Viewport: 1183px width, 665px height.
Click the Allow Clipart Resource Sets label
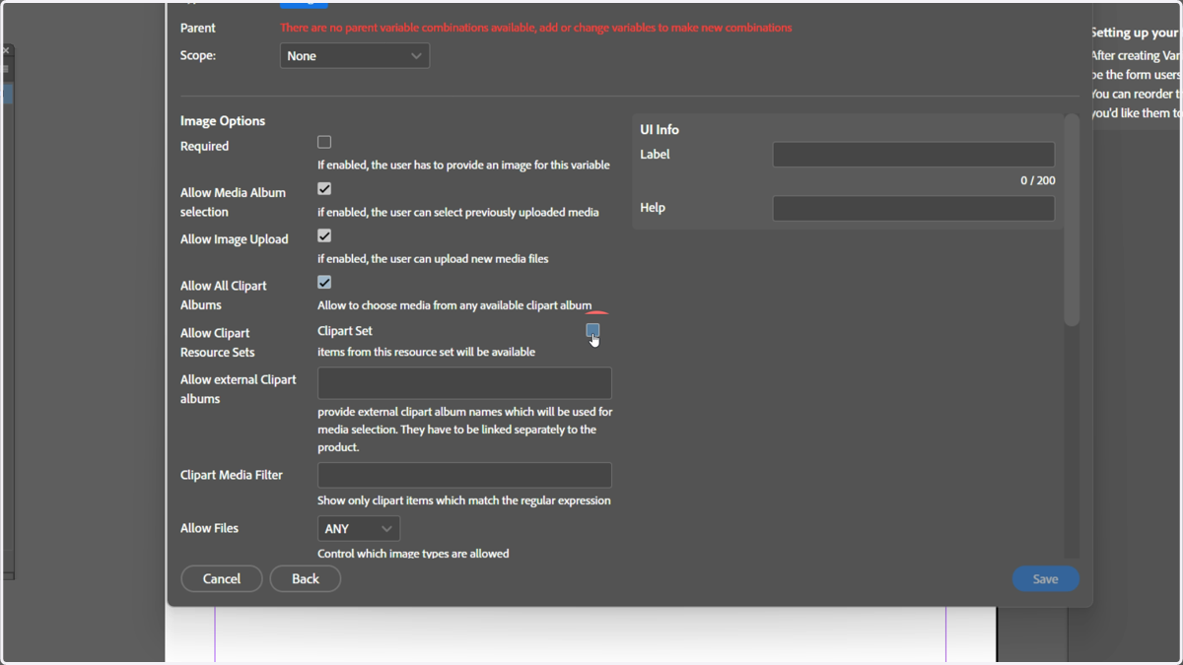(x=218, y=342)
